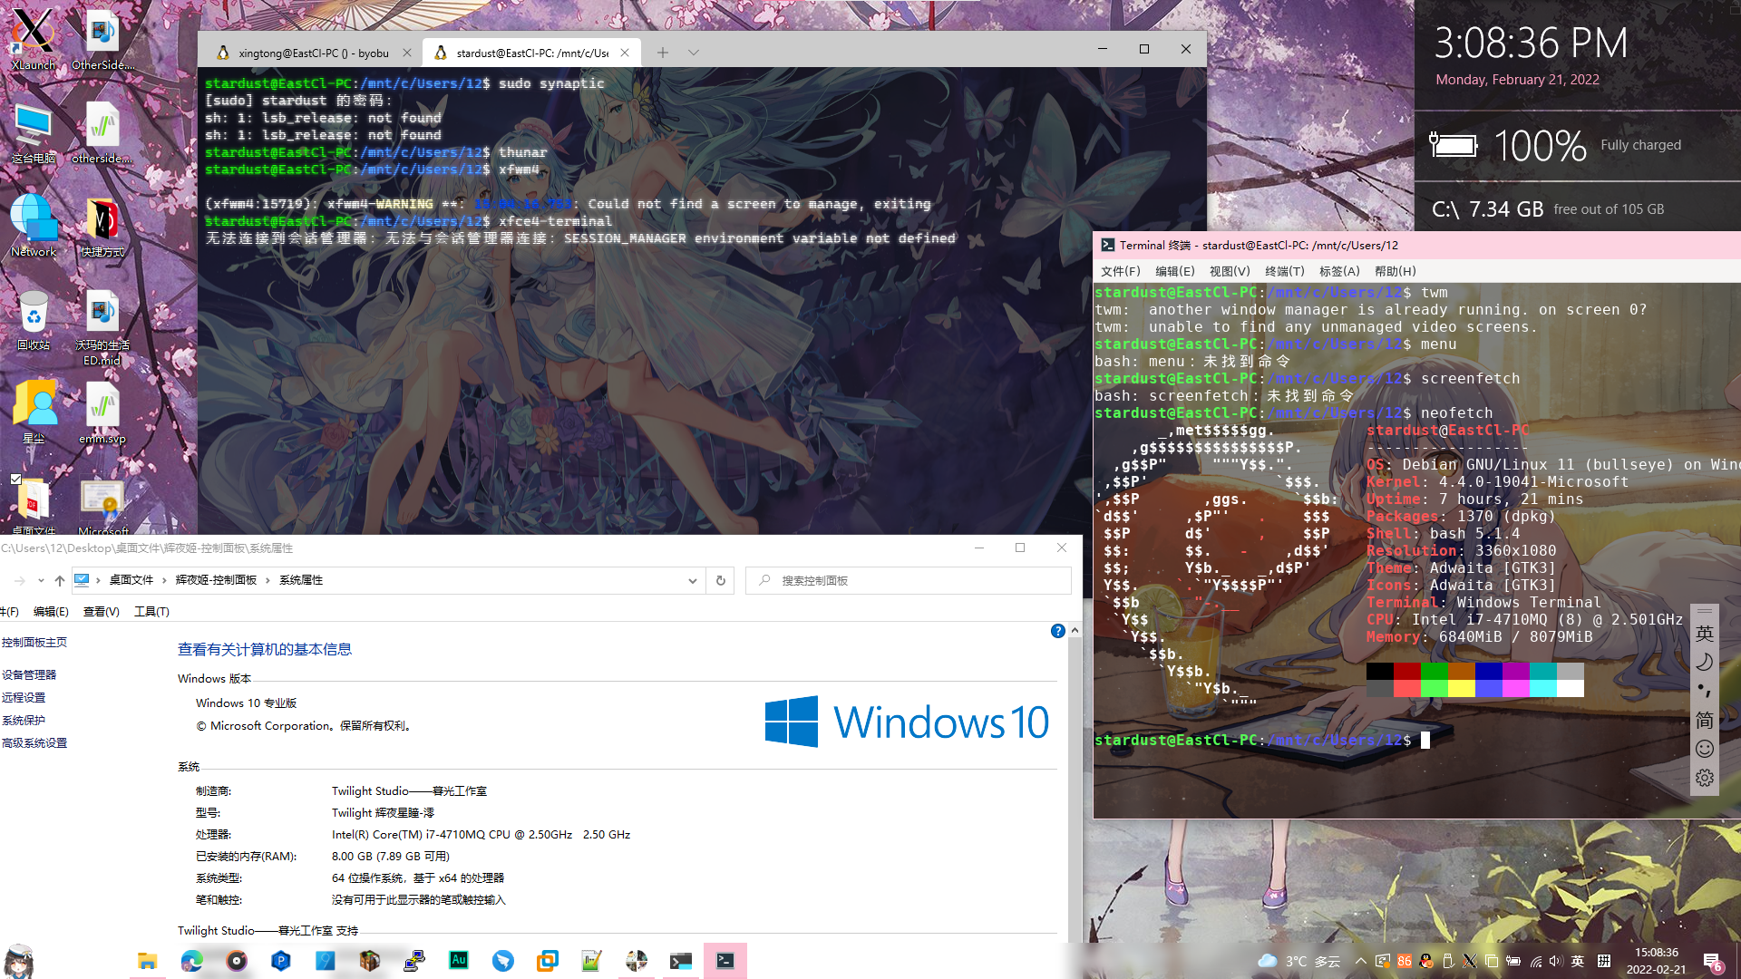
Task: Click red color block in neofetch palette
Action: pyautogui.click(x=1407, y=672)
